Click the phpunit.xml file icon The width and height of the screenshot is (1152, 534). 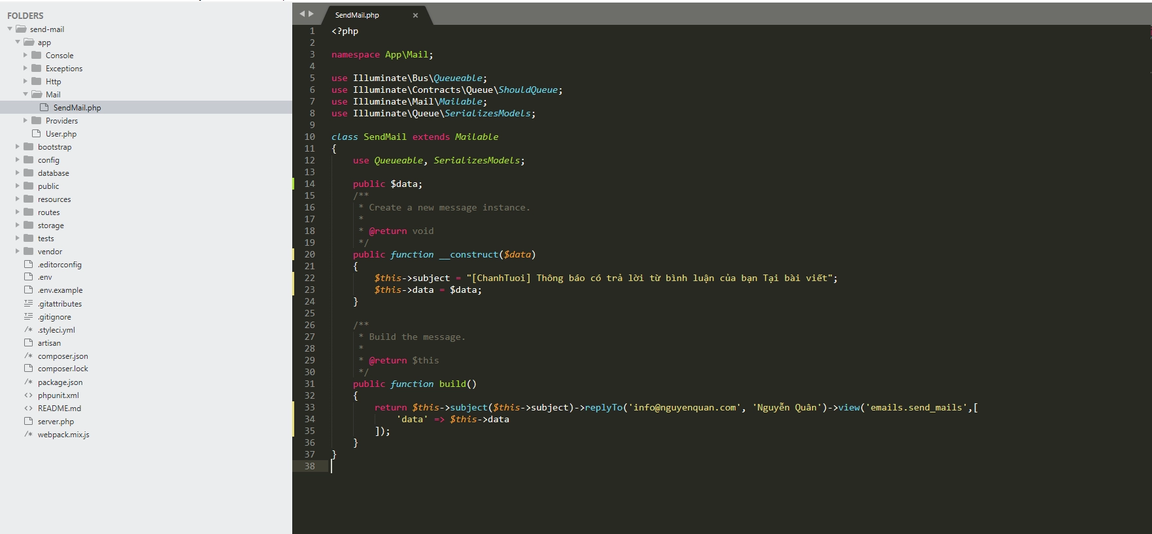point(28,395)
